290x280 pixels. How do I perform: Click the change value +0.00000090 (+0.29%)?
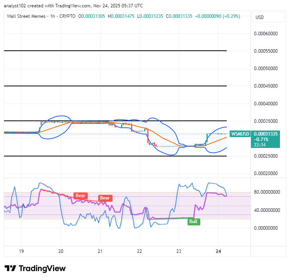tap(218, 16)
